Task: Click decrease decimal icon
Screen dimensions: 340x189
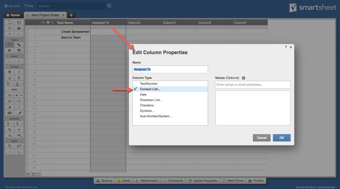Action: 10,135
